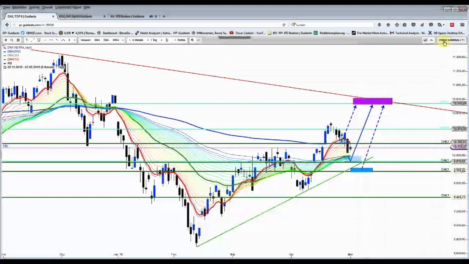469x264 pixels.
Task: Select the curve drawing tool
Action: click(63, 40)
